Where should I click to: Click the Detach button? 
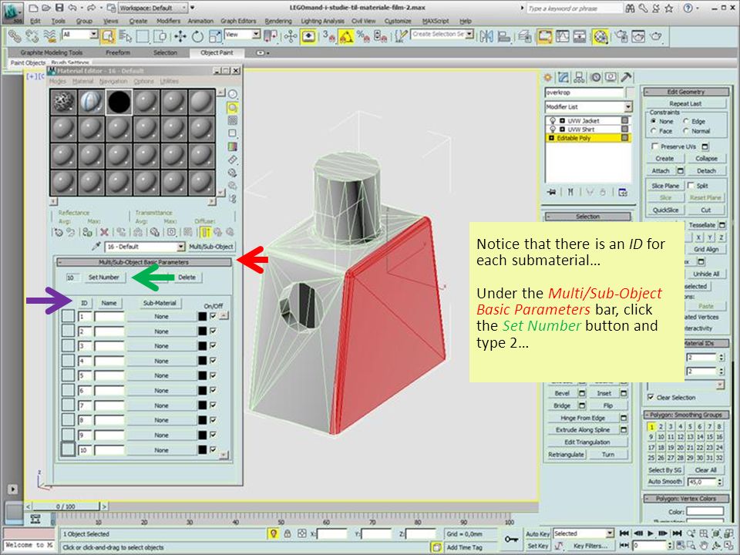tap(706, 170)
